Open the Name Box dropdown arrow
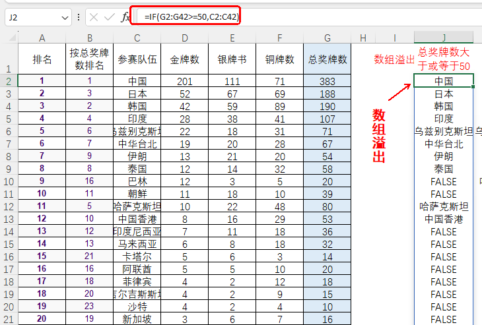482x325 pixels. [65, 18]
